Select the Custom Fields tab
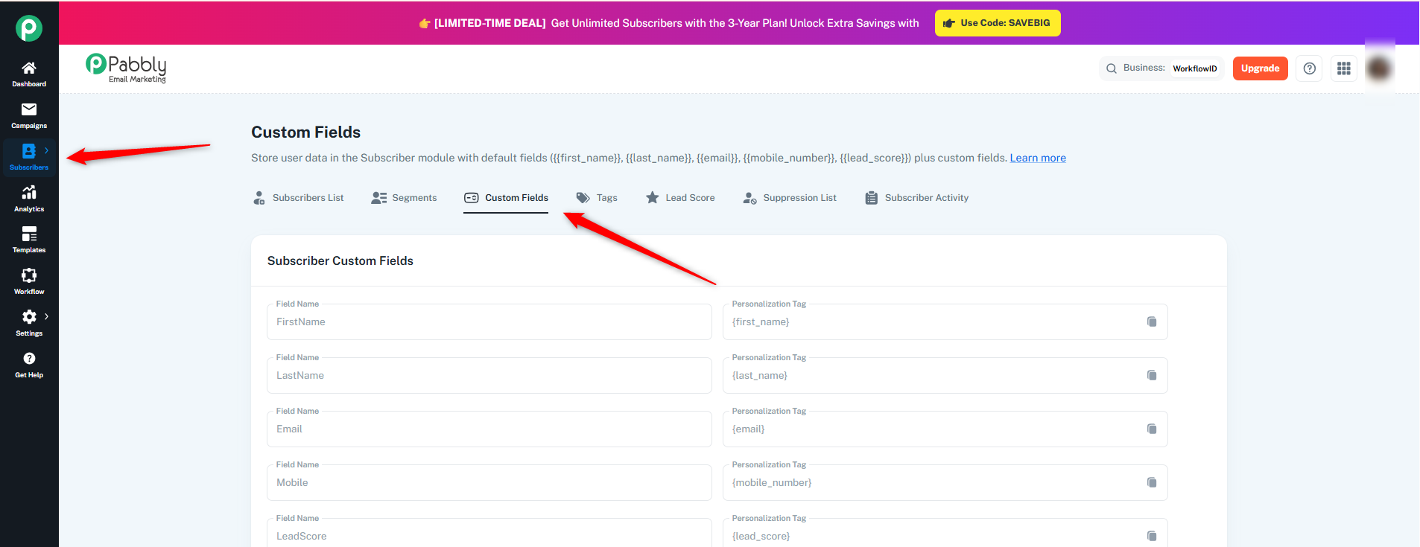1420x547 pixels. [x=506, y=198]
